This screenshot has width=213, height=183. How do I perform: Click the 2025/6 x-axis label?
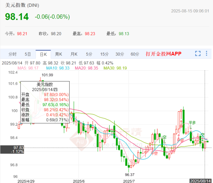click(79, 181)
